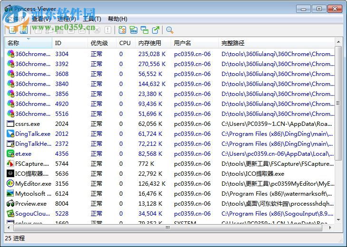The width and height of the screenshot is (347, 247).
Task: Click the MyEditor.exe icon
Action: [x=10, y=183]
